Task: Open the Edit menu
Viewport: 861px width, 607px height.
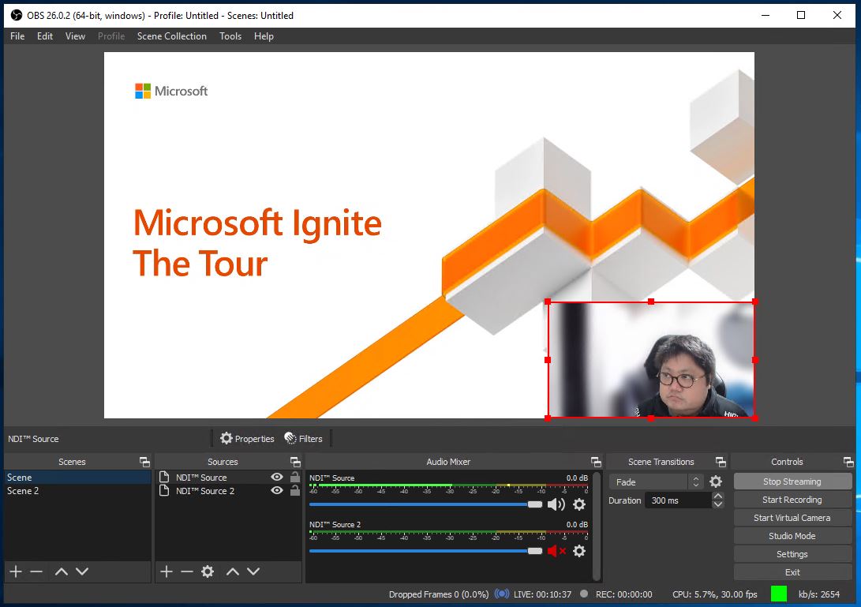Action: (45, 36)
